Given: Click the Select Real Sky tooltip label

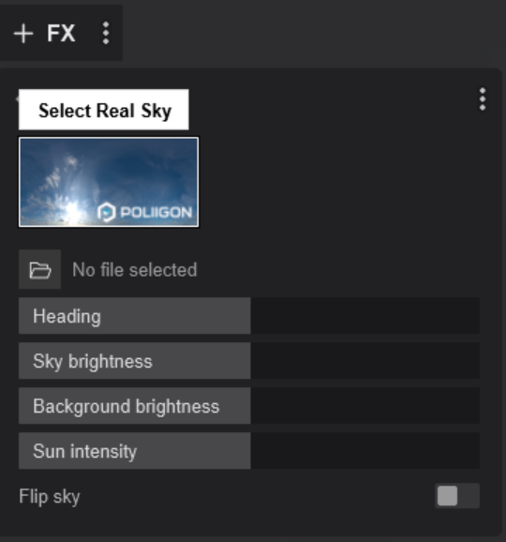Looking at the screenshot, I should click(104, 110).
